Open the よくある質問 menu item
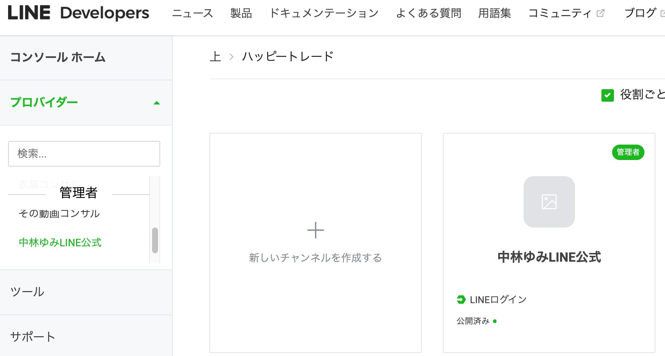The width and height of the screenshot is (665, 356). 428,13
